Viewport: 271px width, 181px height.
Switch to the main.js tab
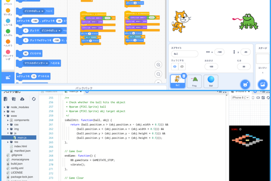coord(73,91)
